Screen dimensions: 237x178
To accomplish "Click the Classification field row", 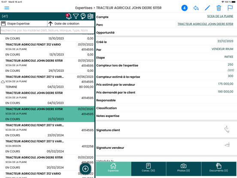I will click(166, 108).
